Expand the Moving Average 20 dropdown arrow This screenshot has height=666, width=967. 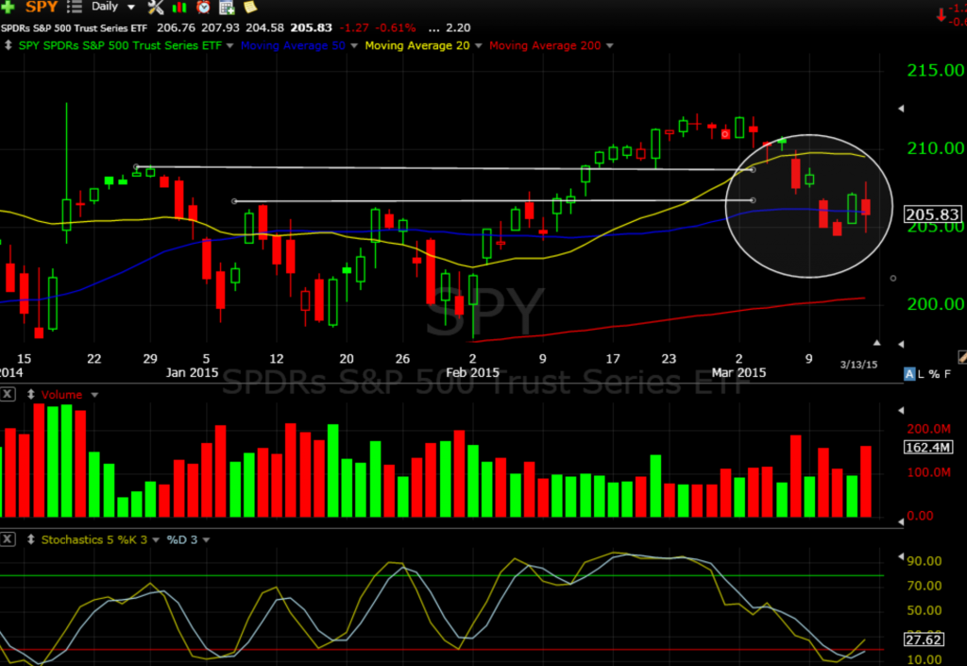[479, 45]
